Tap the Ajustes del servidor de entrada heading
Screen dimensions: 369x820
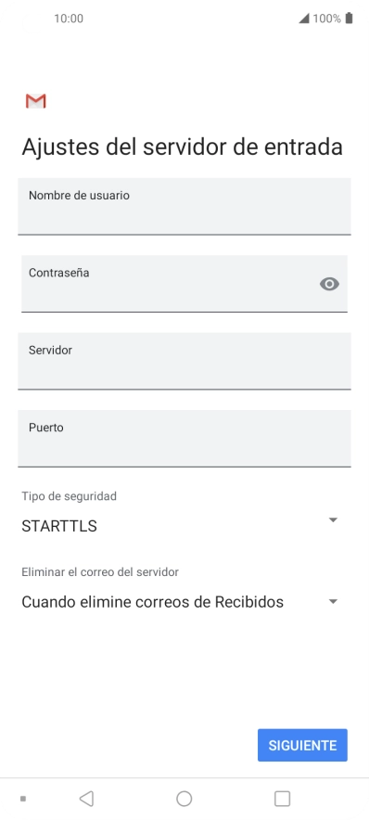pos(182,147)
